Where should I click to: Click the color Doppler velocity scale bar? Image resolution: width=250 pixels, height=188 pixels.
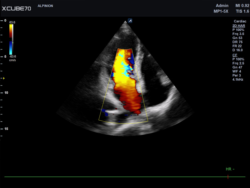(11, 39)
